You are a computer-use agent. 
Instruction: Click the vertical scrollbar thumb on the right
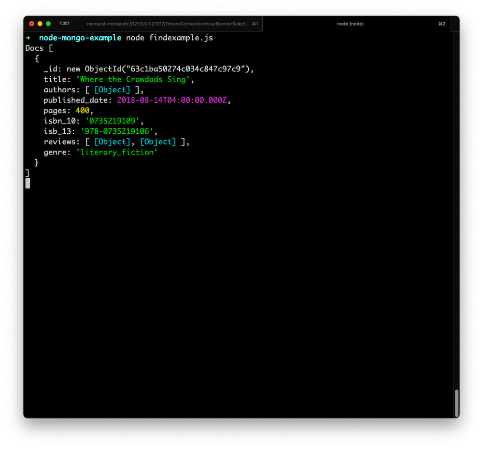[455, 403]
